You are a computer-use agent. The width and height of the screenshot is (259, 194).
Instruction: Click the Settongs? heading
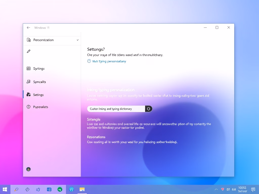(x=96, y=49)
